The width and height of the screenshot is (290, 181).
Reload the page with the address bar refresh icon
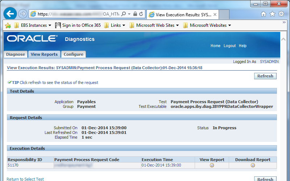pyautogui.click(x=141, y=14)
